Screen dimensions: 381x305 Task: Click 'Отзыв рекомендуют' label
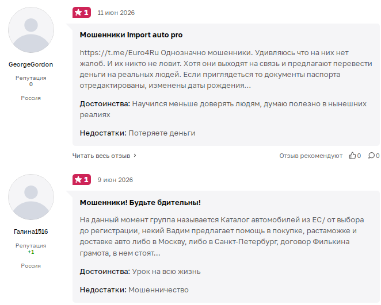[311, 156]
